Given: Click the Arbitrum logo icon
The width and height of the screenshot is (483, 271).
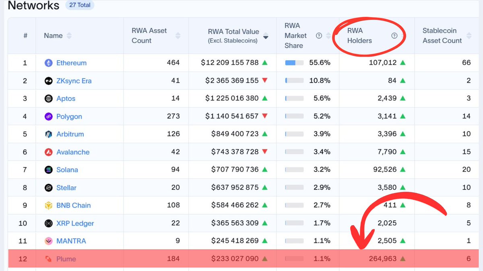Looking at the screenshot, I should [x=49, y=134].
